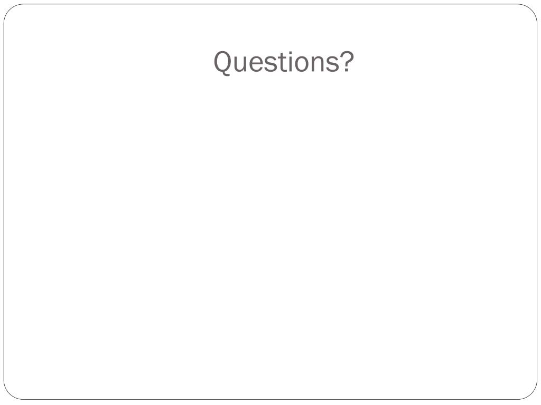This screenshot has width=541, height=405.
Task: Click the slide frame's top border line
Action: pos(270,4)
